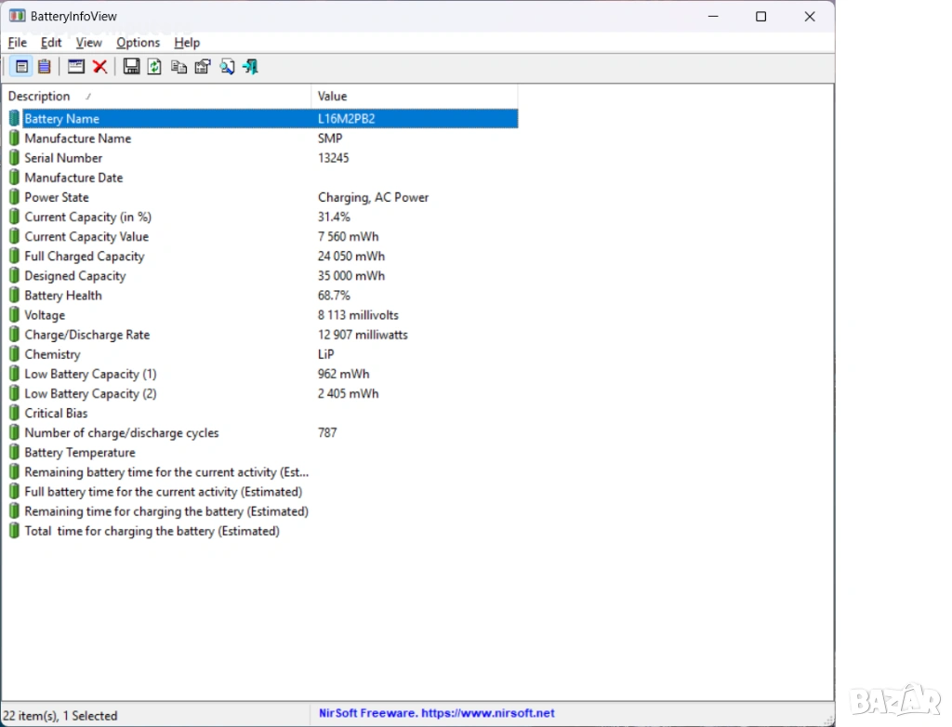Select the Number of charge/discharge cycles row

(122, 433)
